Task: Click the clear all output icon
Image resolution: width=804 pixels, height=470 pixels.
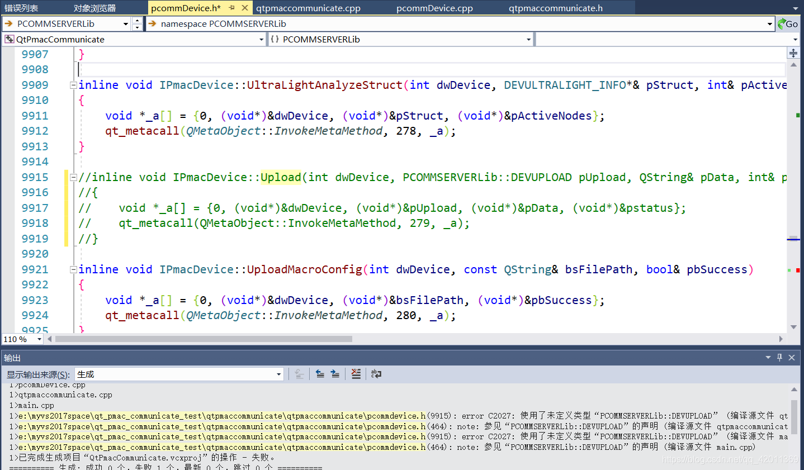Action: click(x=356, y=374)
